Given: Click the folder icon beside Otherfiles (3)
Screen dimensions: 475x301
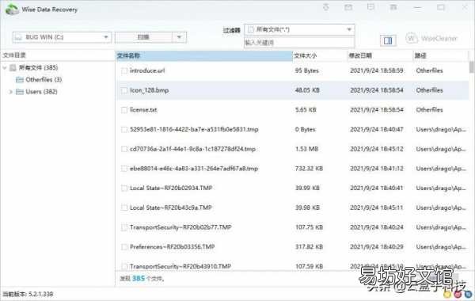Looking at the screenshot, I should (19, 80).
